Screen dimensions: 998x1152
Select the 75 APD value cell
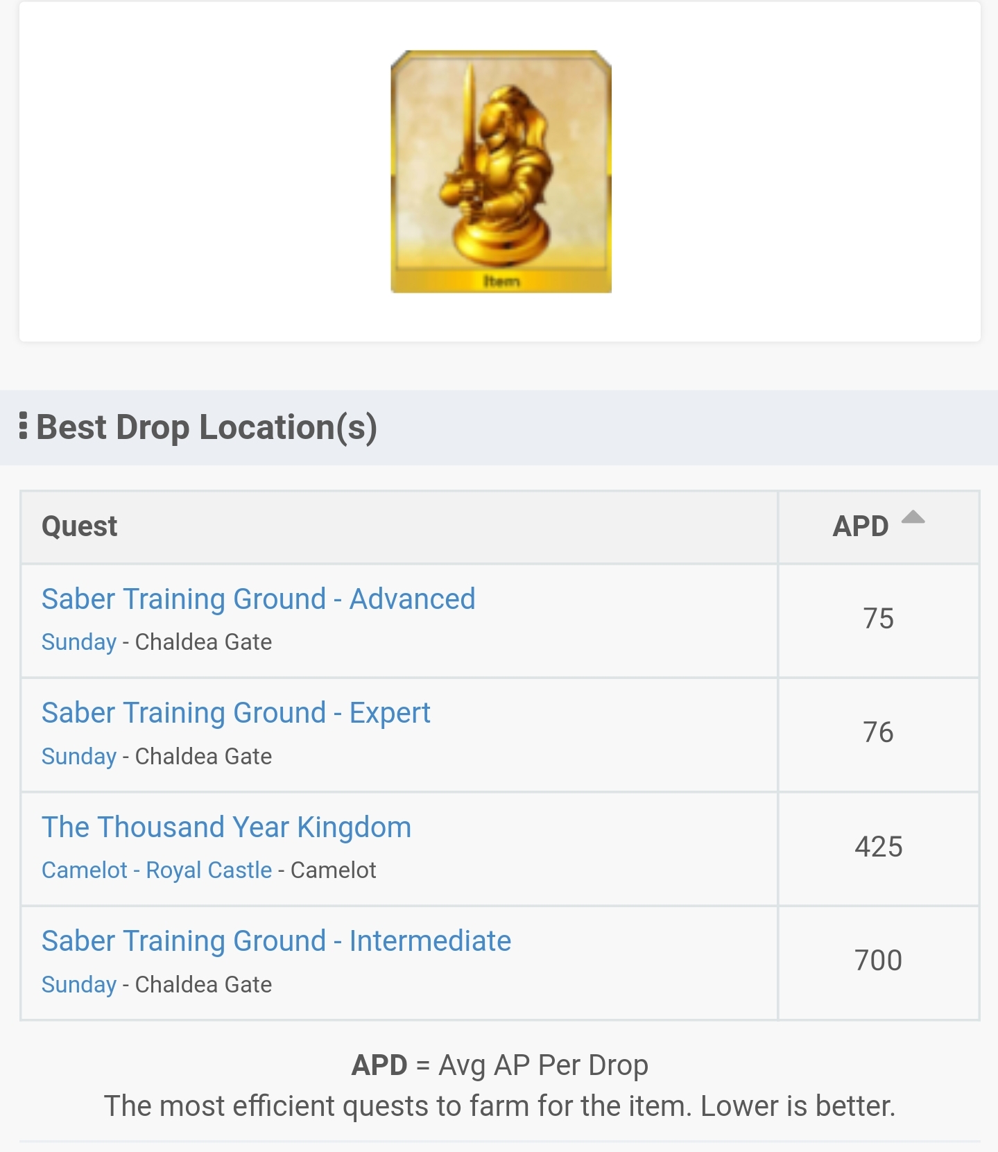click(x=878, y=619)
